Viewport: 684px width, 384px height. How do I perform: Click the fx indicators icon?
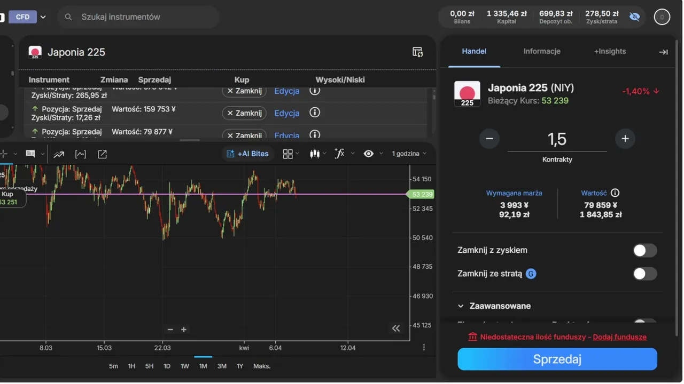point(340,154)
